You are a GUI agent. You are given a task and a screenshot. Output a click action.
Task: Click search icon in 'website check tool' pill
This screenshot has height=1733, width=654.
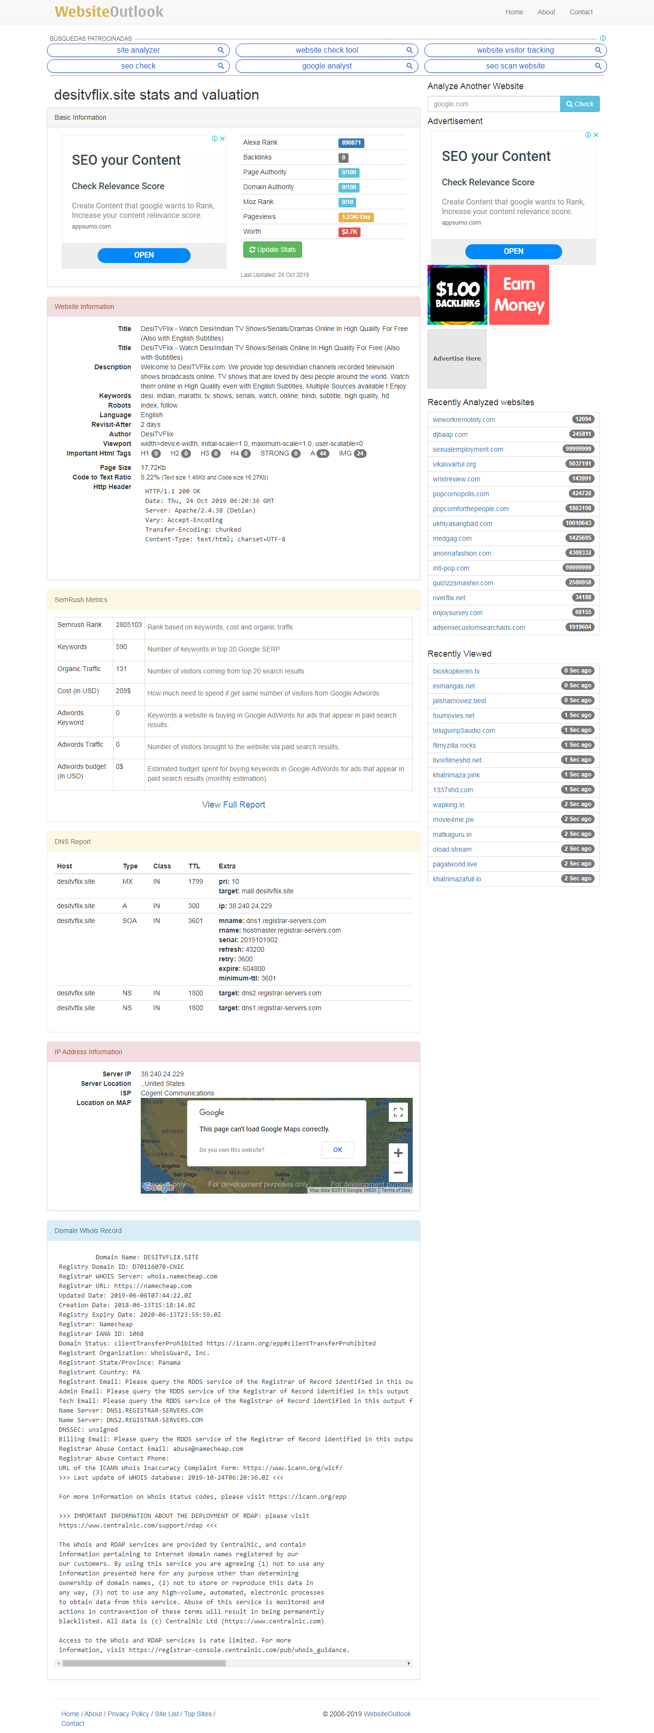coord(409,50)
